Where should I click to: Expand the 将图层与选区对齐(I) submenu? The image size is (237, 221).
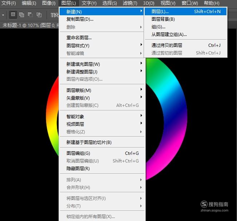101,198
